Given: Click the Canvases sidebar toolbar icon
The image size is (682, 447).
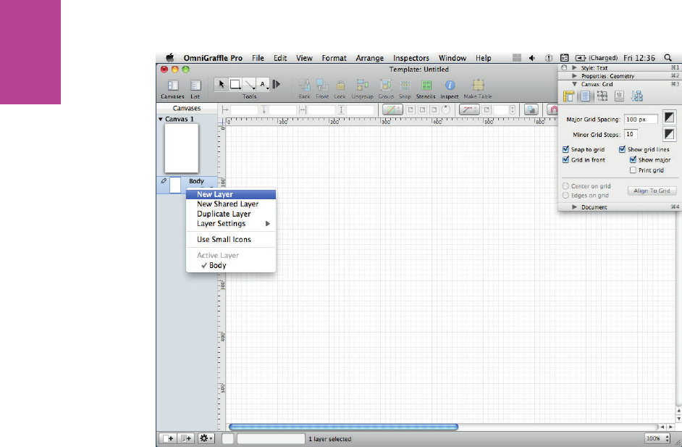Looking at the screenshot, I should pos(173,85).
